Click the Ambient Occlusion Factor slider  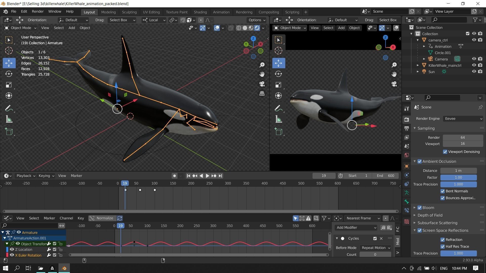(x=458, y=178)
